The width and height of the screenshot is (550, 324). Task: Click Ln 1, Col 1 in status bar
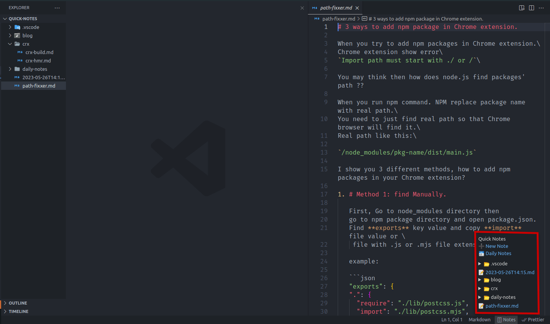pos(452,319)
